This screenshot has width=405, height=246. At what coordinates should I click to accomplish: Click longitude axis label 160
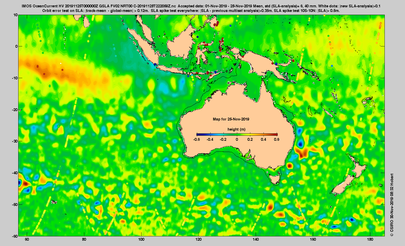(313, 239)
